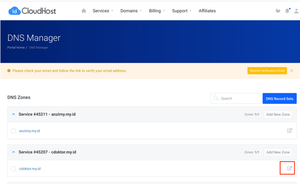Go to the Affiliates menu item
Screen dimensions: 300x184
pyautogui.click(x=207, y=11)
